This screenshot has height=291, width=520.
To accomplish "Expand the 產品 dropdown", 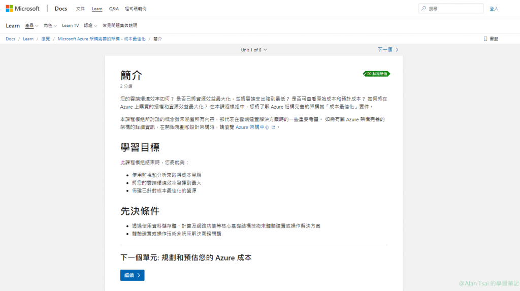I will [x=31, y=25].
